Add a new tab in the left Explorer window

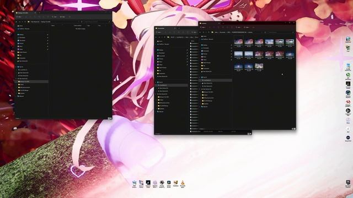39,13
